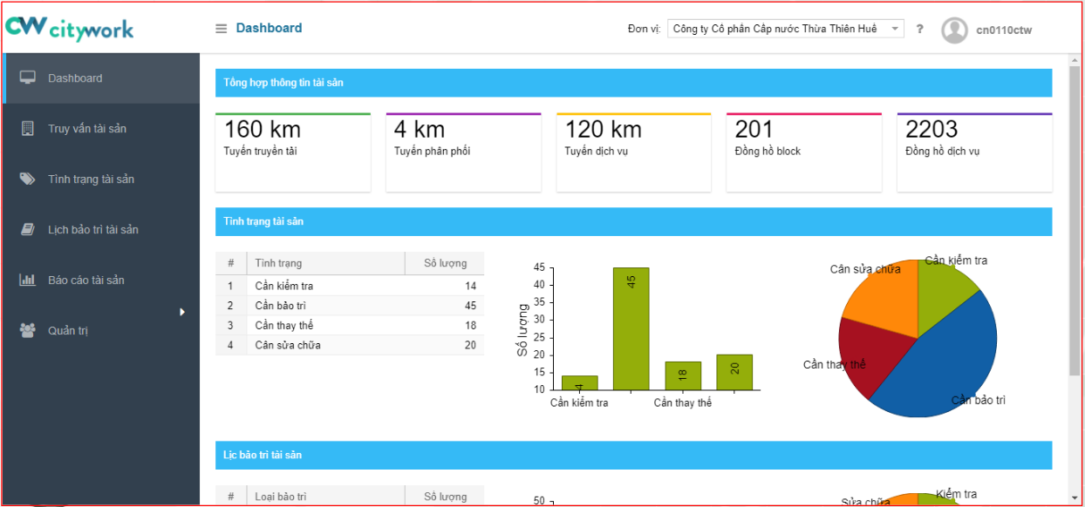Image resolution: width=1085 pixels, height=507 pixels.
Task: Select the 4 km Tuyến phân phối card
Action: tap(463, 152)
